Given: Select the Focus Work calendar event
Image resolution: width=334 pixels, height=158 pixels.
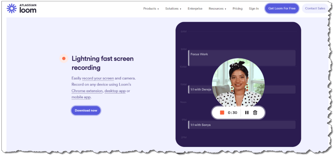Looking at the screenshot, I should (242, 58).
